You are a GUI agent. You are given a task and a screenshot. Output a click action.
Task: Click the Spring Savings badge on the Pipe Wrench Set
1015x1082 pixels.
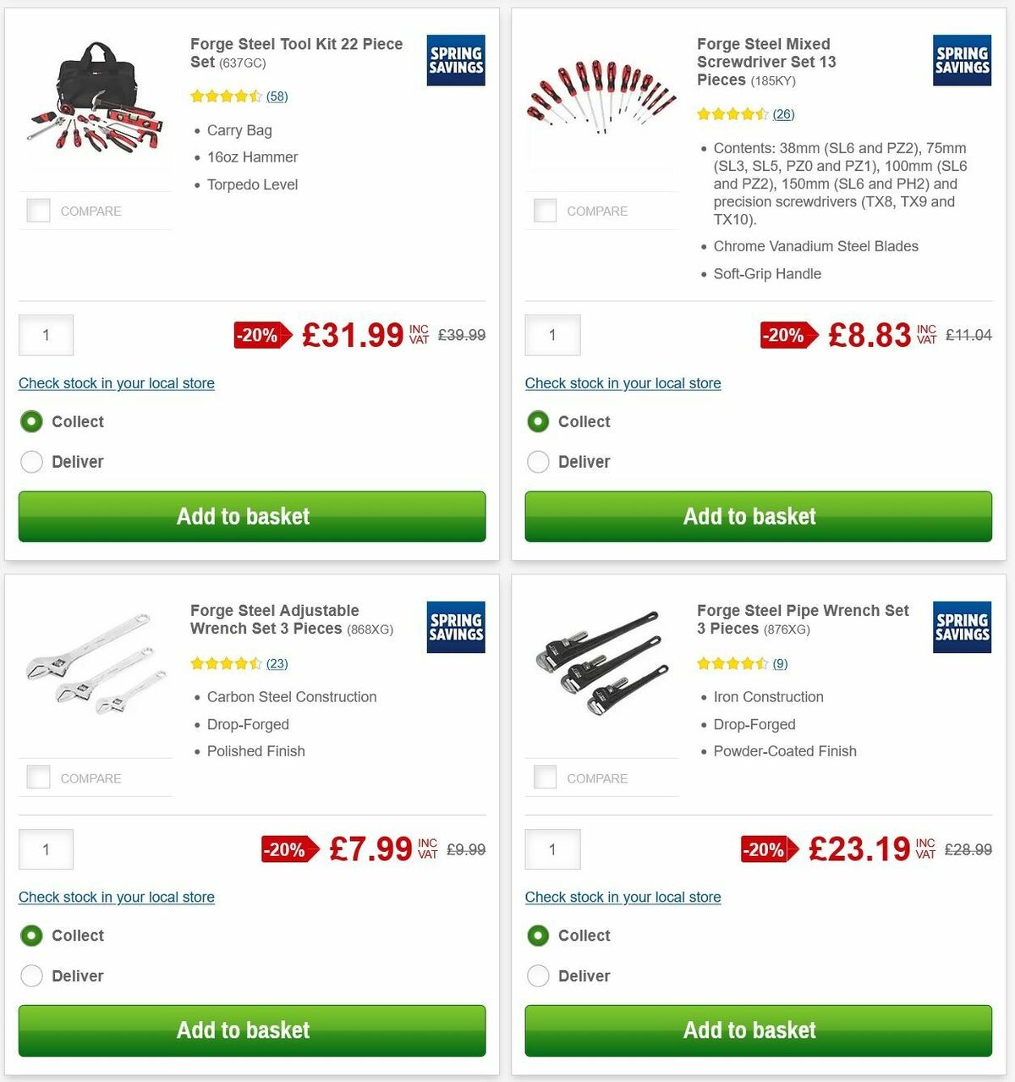(962, 628)
